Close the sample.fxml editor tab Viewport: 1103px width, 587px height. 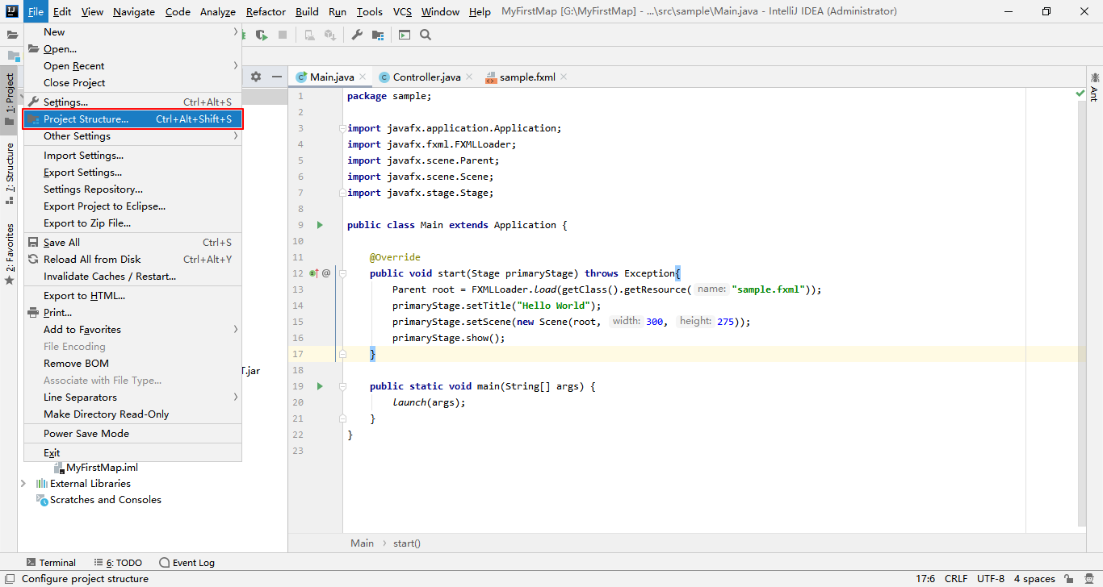[x=564, y=77]
